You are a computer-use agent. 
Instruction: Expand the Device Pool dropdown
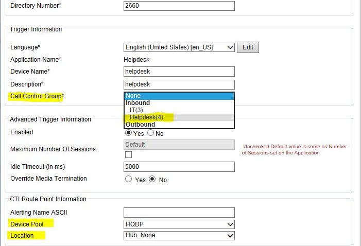(x=179, y=224)
